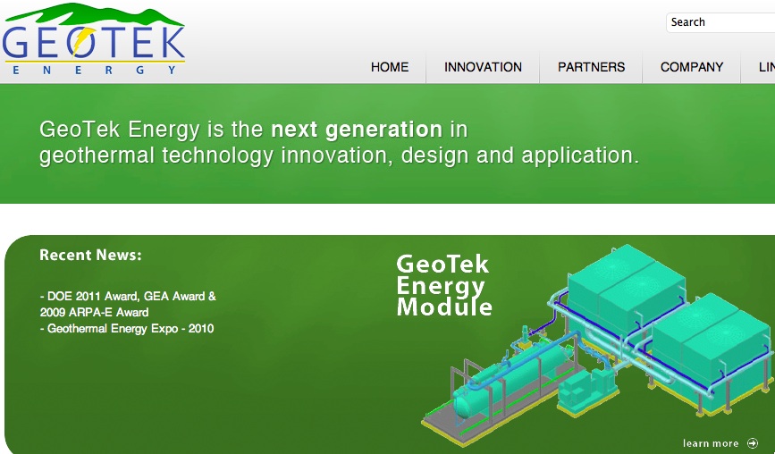Image resolution: width=775 pixels, height=454 pixels.
Task: Open the HOME menu item
Action: point(390,67)
